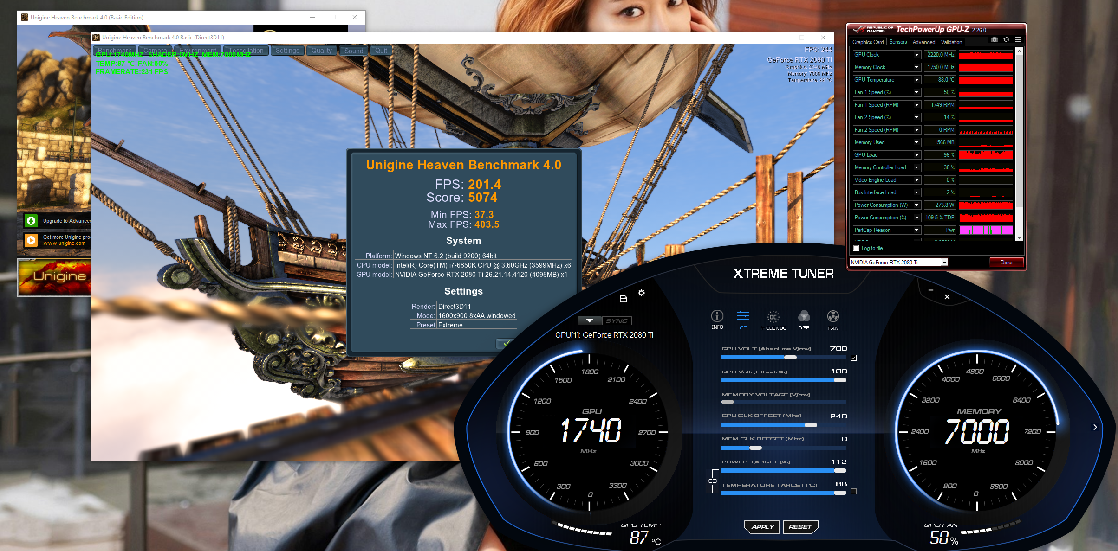Image resolution: width=1118 pixels, height=551 pixels.
Task: Switch to the Validation tab in GPU-Z
Action: click(951, 42)
